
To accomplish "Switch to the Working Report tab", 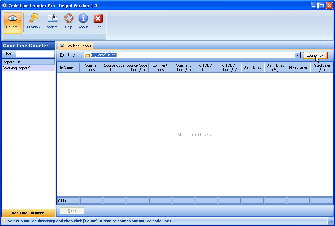I will [x=76, y=46].
